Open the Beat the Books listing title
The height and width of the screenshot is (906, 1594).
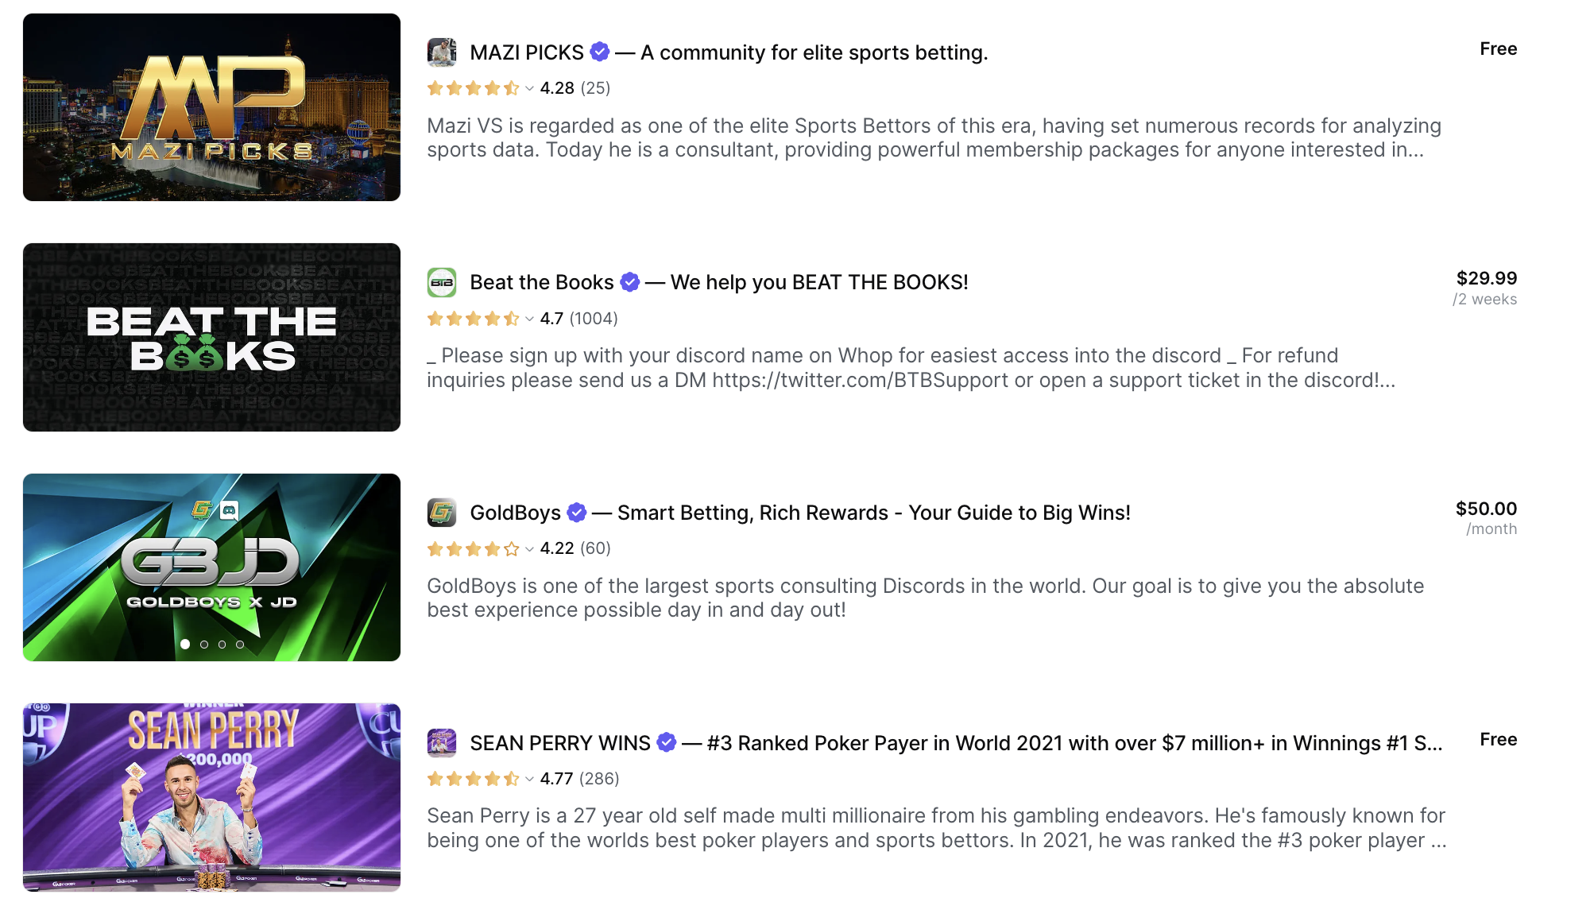pyautogui.click(x=542, y=282)
